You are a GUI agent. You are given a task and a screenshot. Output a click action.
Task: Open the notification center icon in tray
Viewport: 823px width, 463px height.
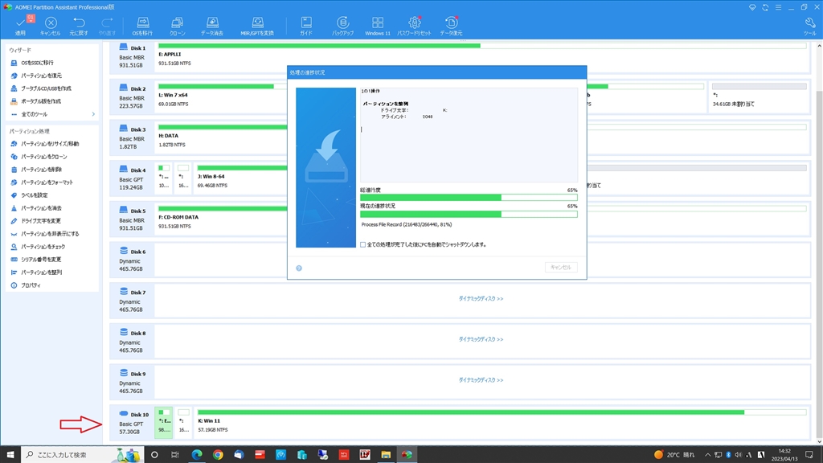tap(809, 455)
